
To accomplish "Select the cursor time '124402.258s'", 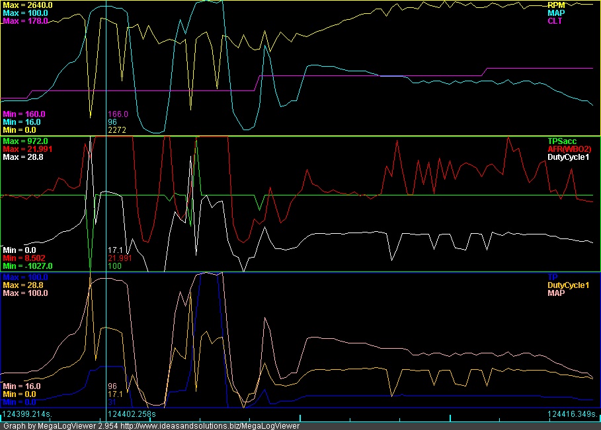I will 132,414.
